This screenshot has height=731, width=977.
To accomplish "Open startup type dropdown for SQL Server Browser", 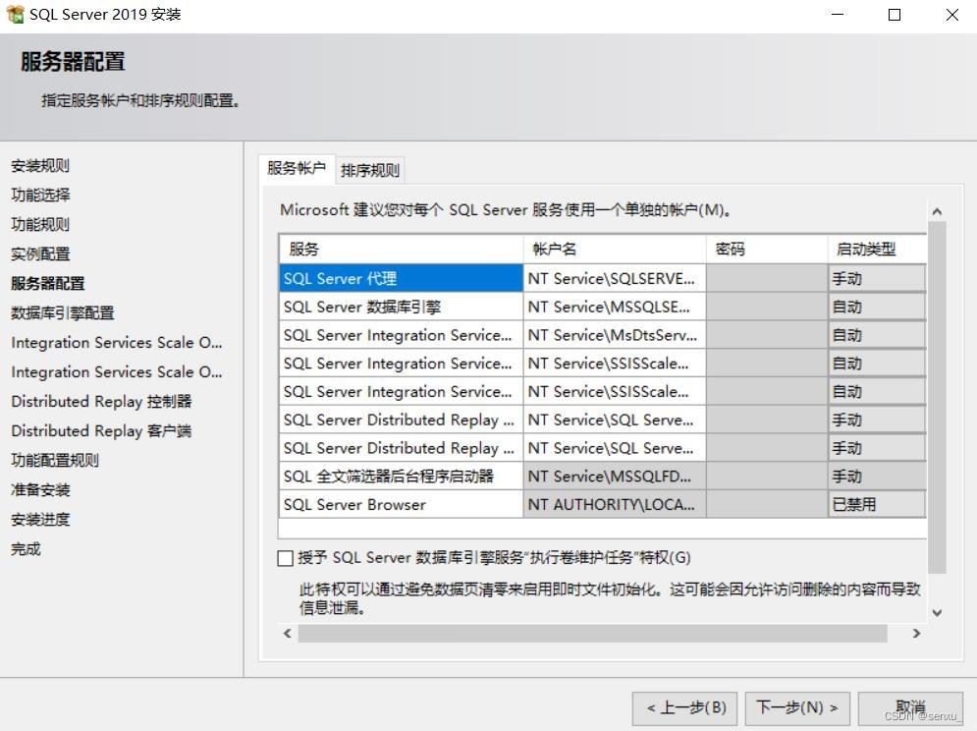I will pyautogui.click(x=877, y=505).
